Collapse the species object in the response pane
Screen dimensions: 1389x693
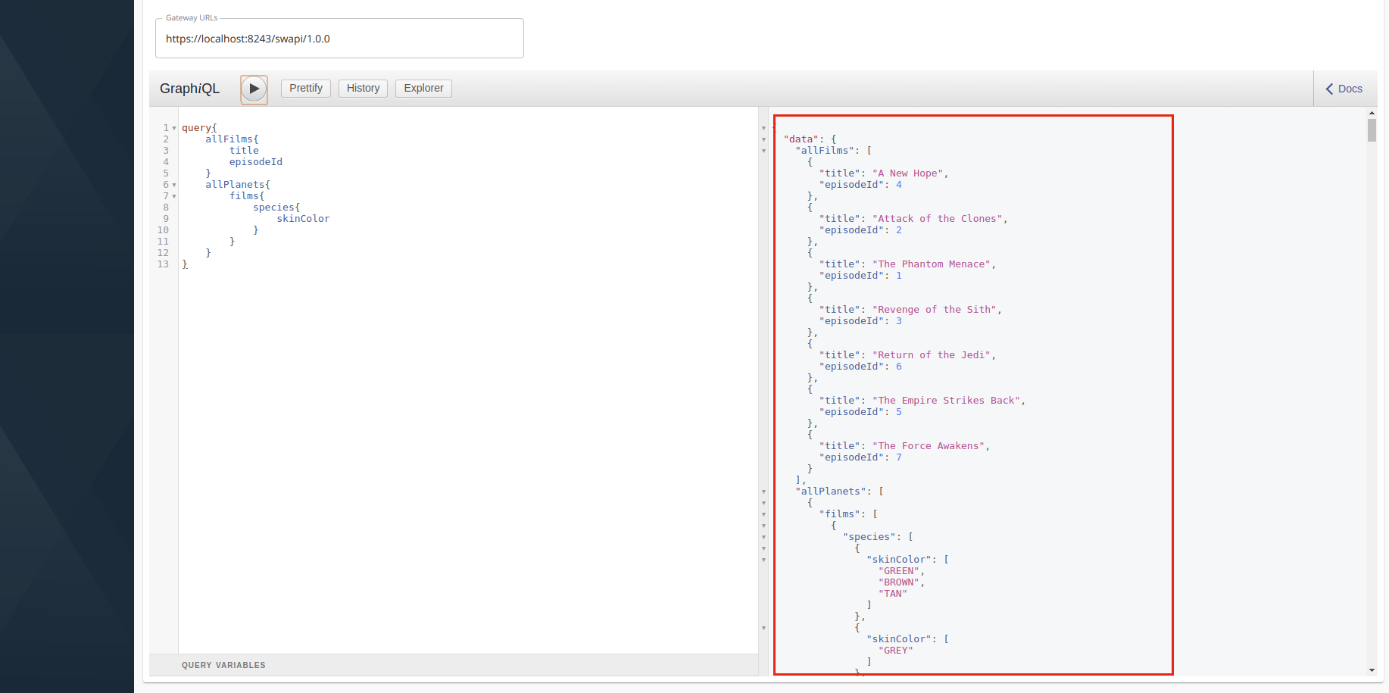[763, 536]
